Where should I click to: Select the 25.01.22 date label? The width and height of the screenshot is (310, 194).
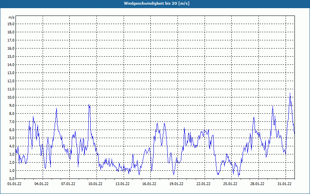[x=230, y=184]
